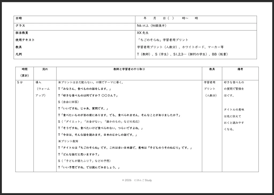
Task: Click the 使用テキスト label
Action: pos(25,40)
